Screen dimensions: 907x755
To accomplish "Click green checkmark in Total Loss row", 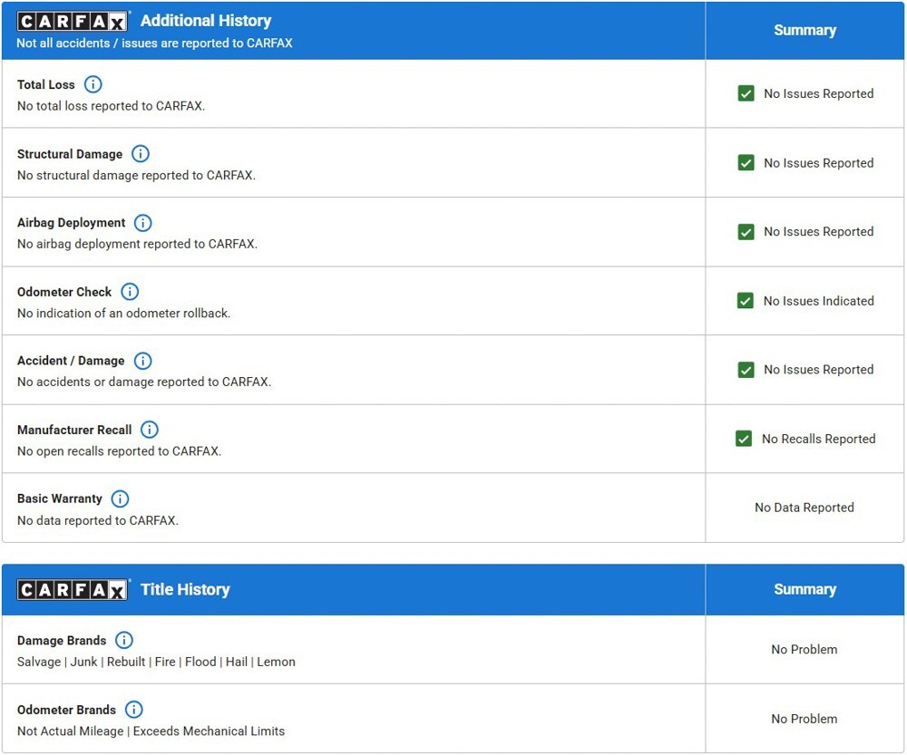I will [x=746, y=93].
